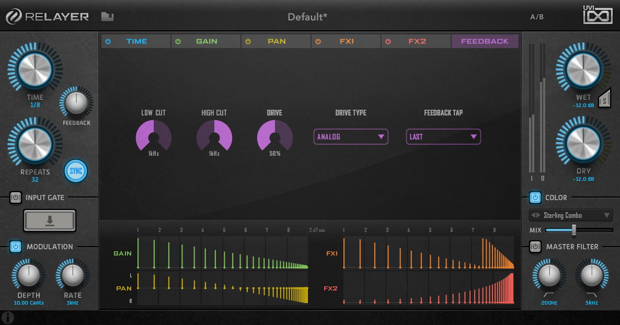The width and height of the screenshot is (620, 325).
Task: Toggle the Master Filter power switch
Action: [535, 247]
